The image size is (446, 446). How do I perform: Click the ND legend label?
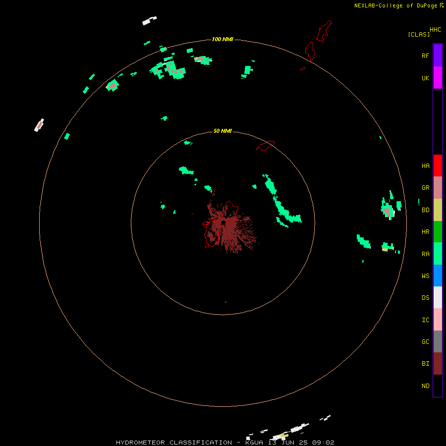(x=425, y=386)
